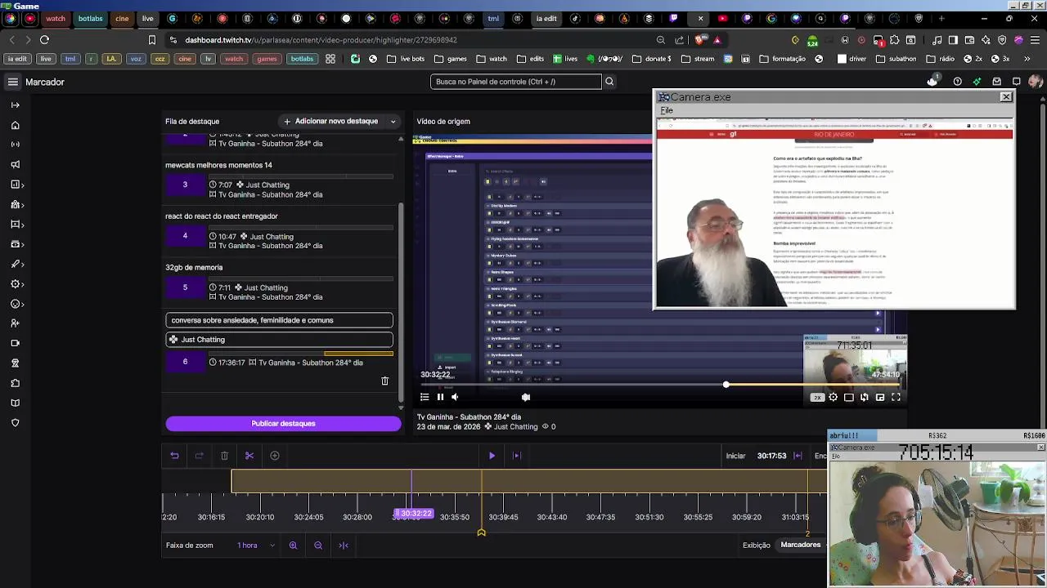Delete selected segment with timeline trash icon

tap(224, 456)
